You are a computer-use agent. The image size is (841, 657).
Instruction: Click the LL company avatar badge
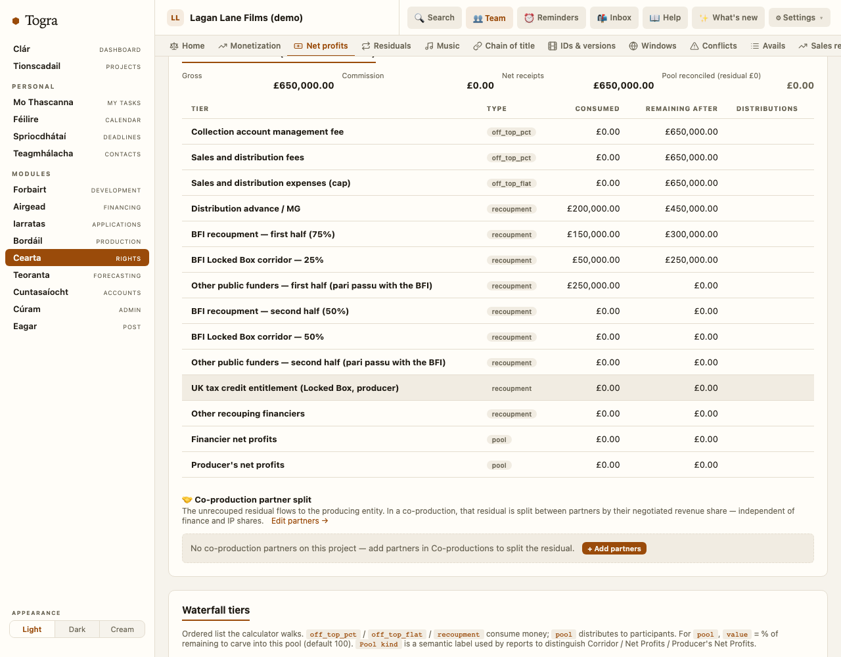pos(175,18)
